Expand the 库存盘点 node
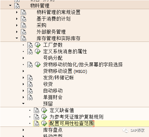Image resolution: width=149 pixels, height=137 pixels. tap(23, 130)
